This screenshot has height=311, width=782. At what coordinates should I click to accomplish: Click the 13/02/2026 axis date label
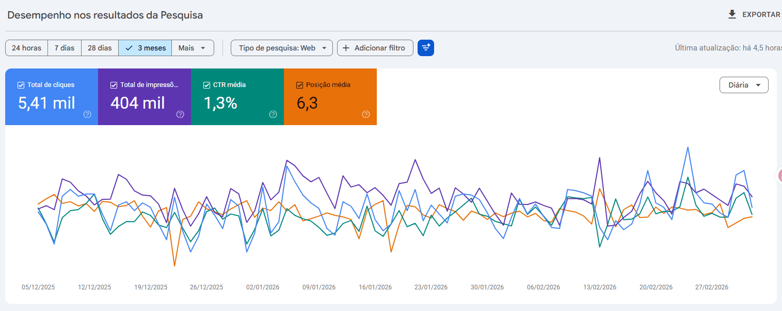coord(600,287)
